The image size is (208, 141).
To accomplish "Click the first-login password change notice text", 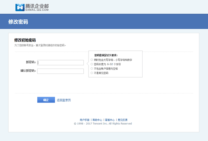I will click(40, 45).
